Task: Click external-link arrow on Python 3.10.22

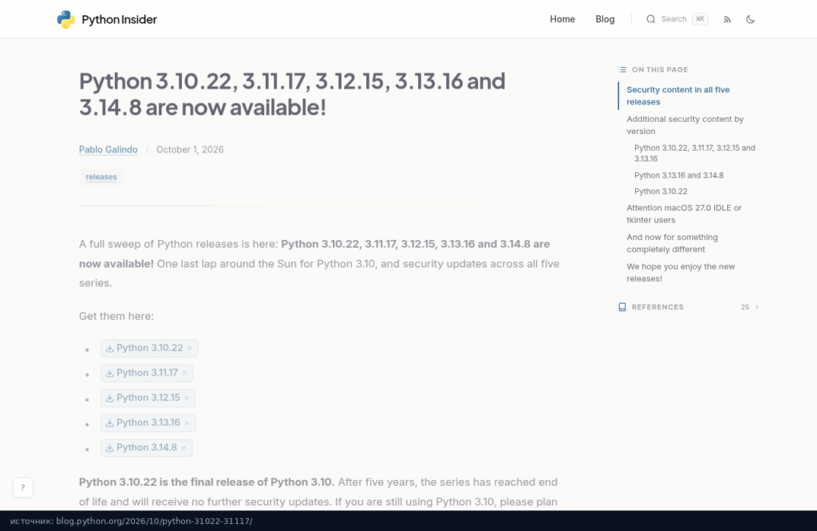Action: point(190,348)
